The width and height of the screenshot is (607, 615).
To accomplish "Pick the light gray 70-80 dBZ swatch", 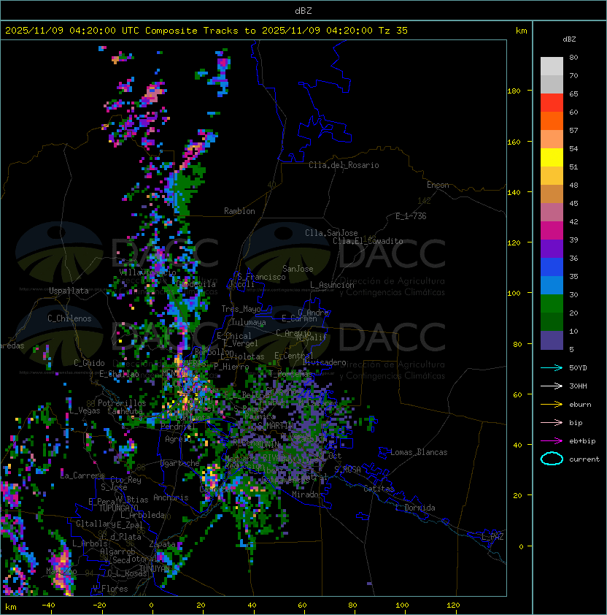I will click(552, 66).
